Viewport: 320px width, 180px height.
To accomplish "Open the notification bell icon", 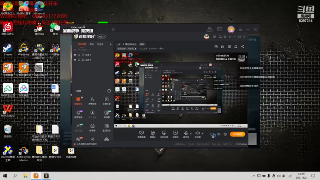I will point(236,46).
